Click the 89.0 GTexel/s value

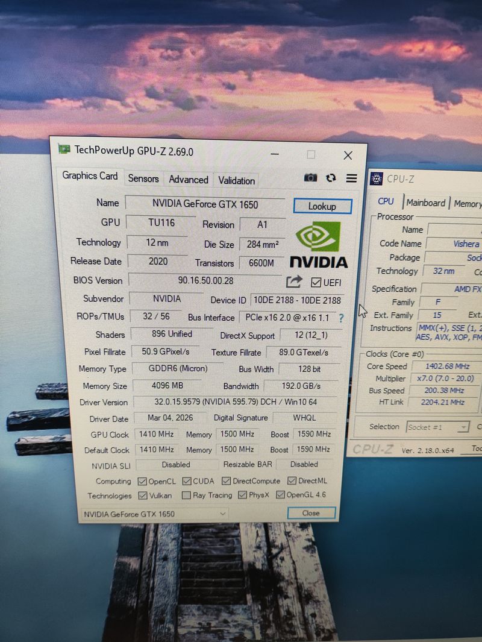[304, 353]
